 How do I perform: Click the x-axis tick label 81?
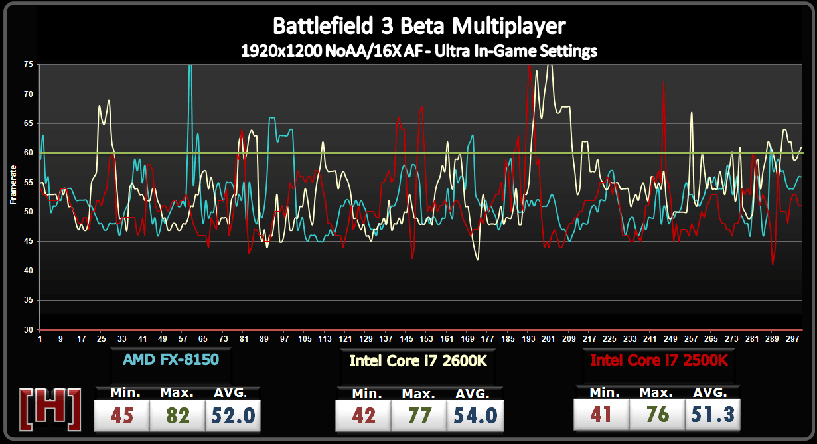pyautogui.click(x=244, y=338)
